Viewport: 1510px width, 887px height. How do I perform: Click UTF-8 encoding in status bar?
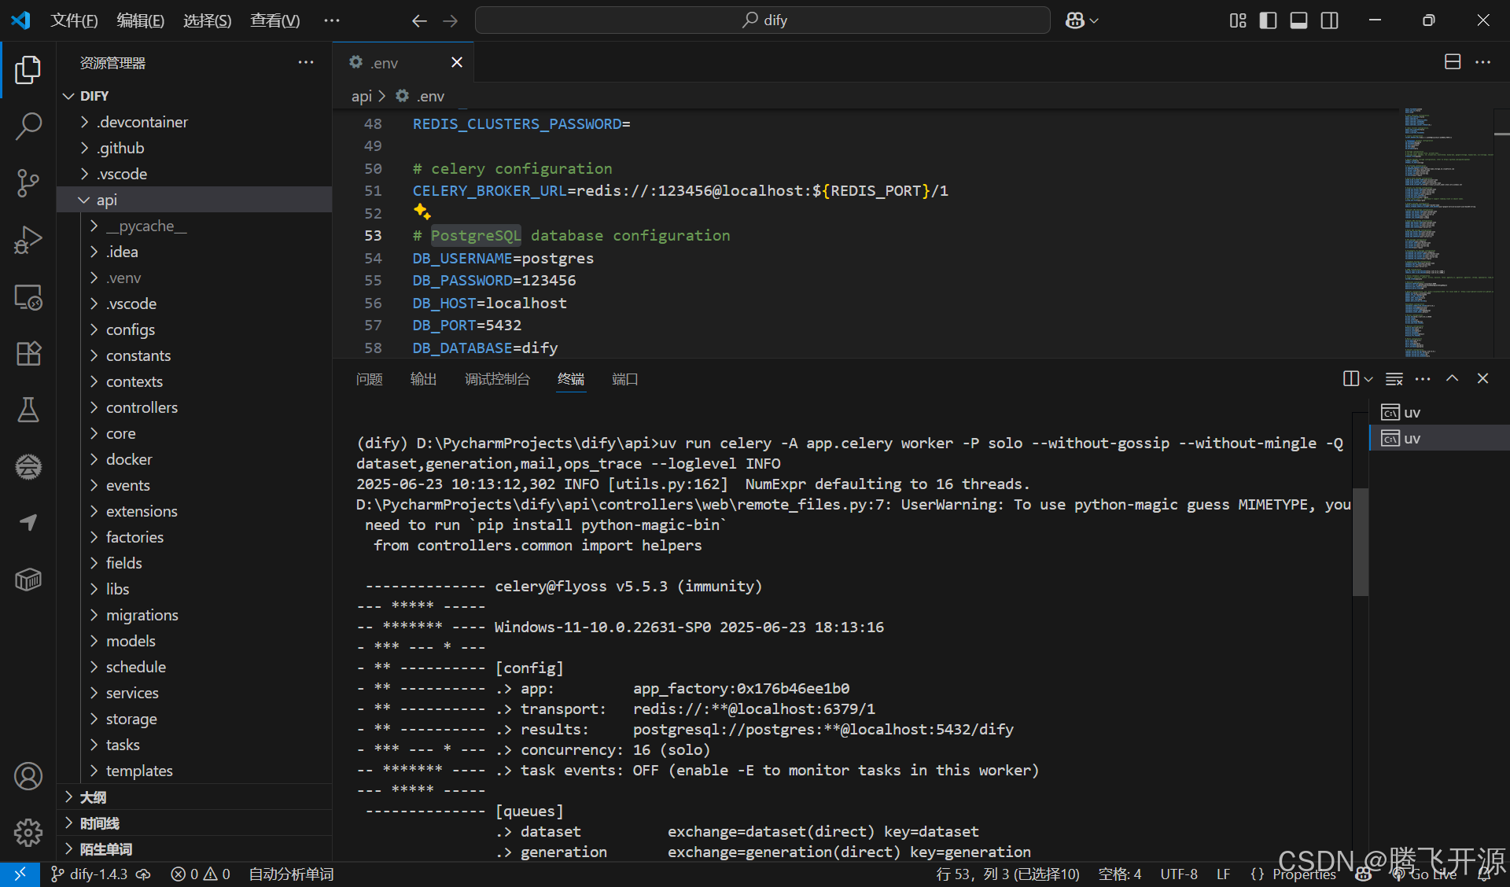pos(1178,874)
